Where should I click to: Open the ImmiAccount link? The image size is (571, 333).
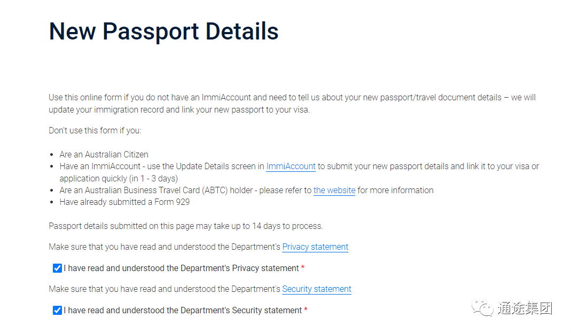(x=291, y=166)
